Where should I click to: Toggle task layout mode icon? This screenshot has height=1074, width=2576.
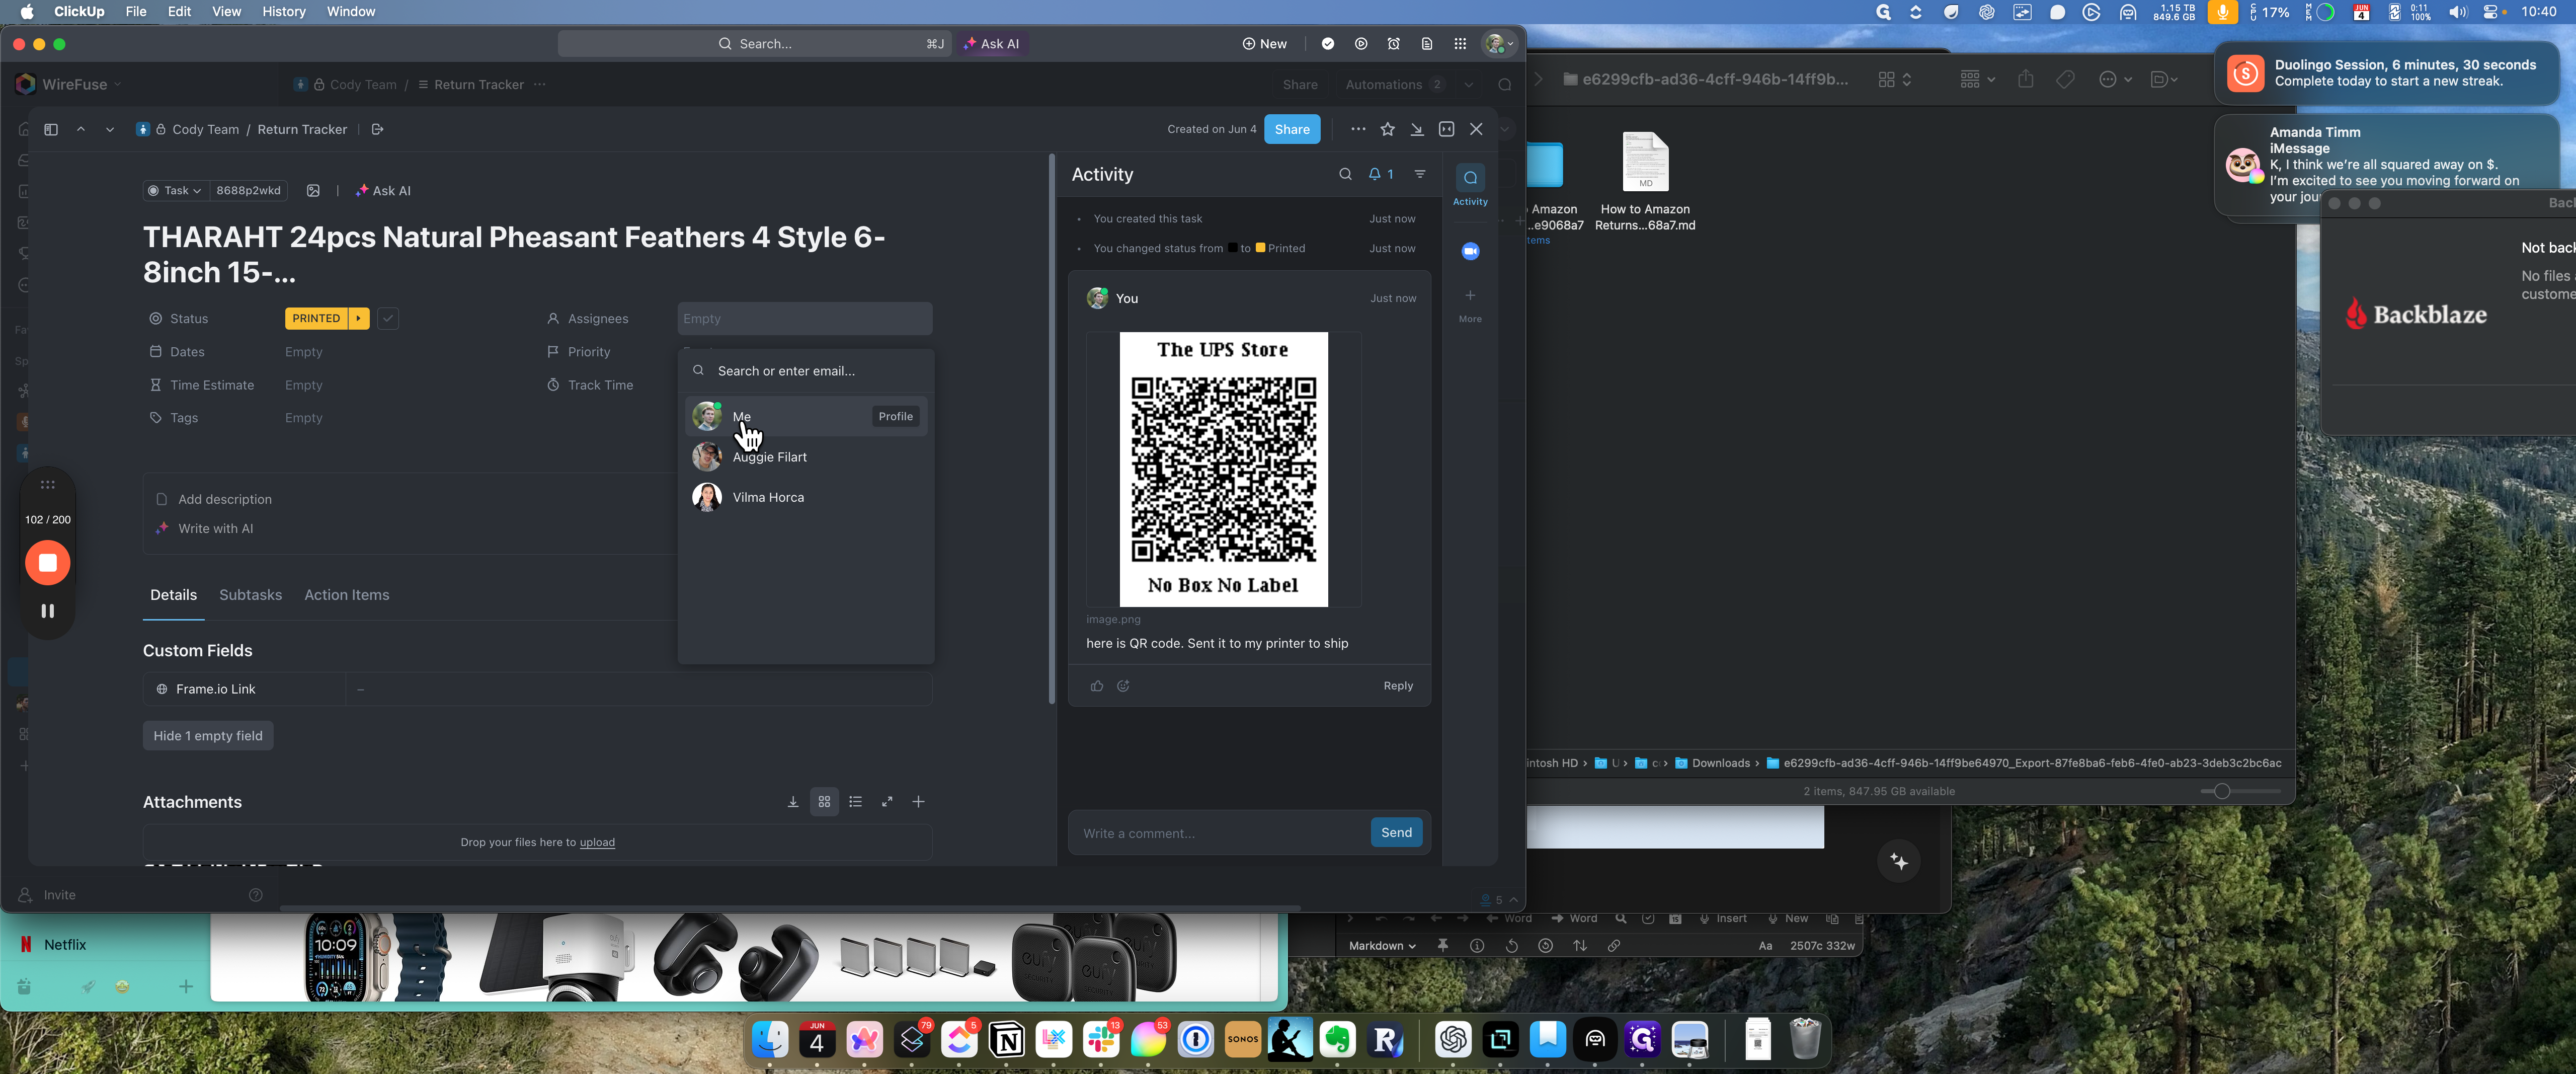tap(1446, 129)
